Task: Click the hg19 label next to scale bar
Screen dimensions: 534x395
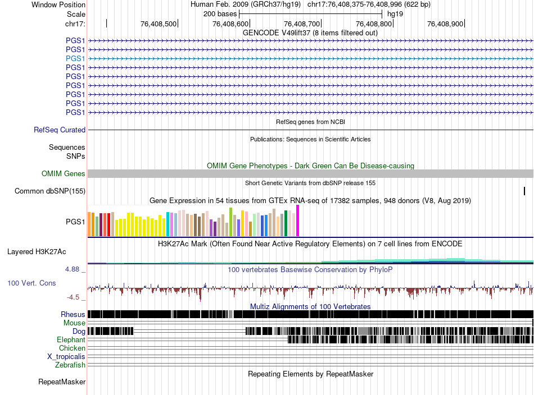Action: point(395,14)
